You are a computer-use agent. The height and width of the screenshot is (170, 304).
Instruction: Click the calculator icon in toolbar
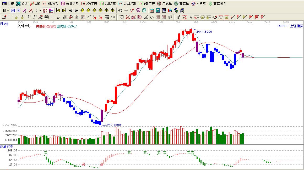click(x=158, y=10)
